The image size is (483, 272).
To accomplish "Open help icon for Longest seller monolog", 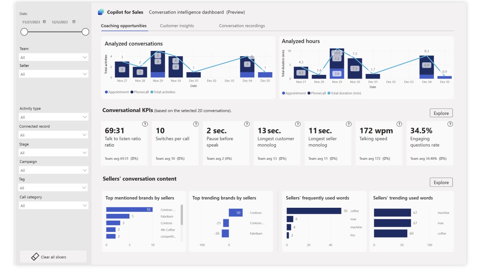I will (348, 124).
